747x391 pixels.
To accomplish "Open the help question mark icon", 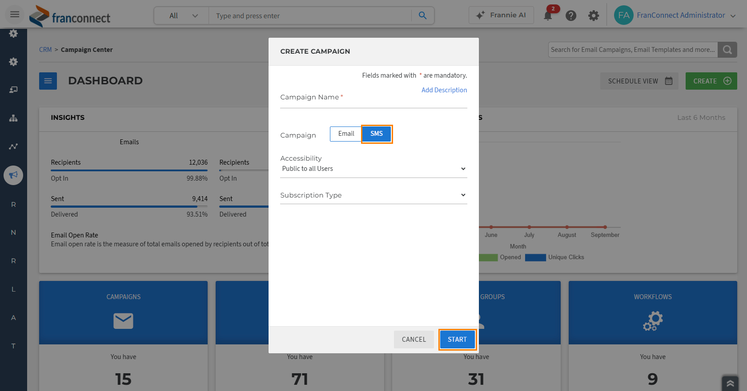I will [x=571, y=16].
